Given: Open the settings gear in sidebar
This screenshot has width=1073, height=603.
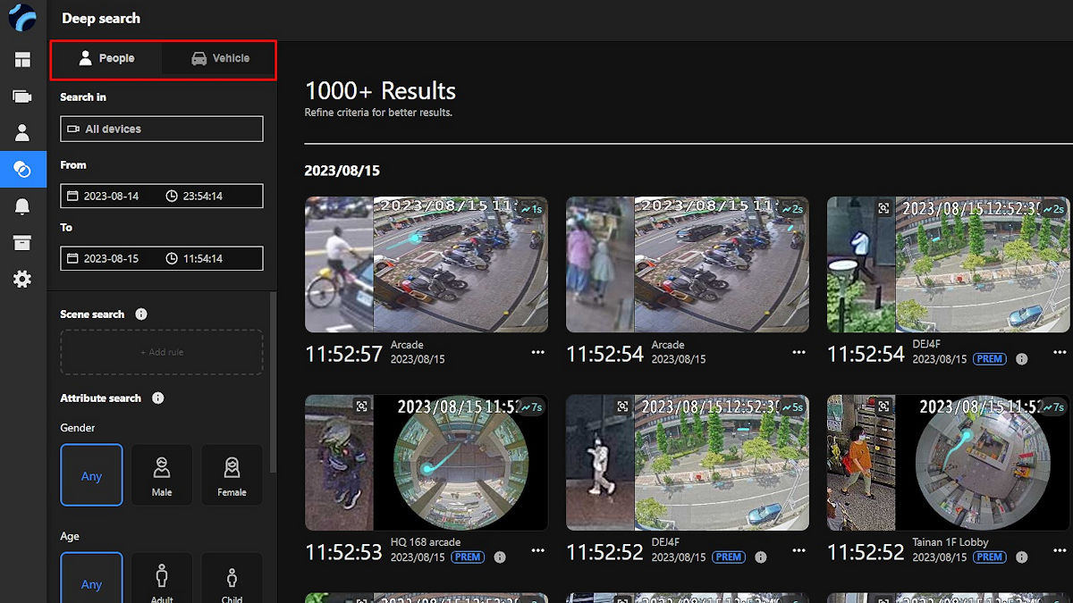Looking at the screenshot, I should point(22,280).
